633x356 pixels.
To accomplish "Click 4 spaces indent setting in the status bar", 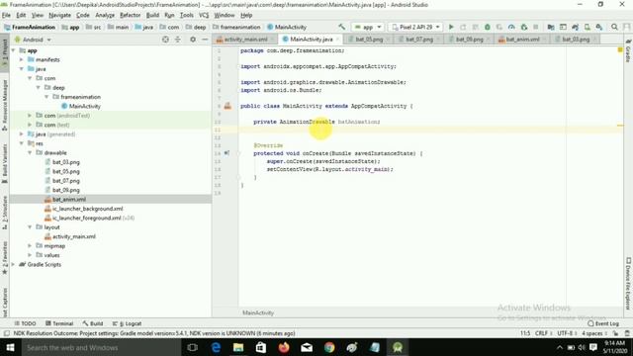I will coord(591,333).
